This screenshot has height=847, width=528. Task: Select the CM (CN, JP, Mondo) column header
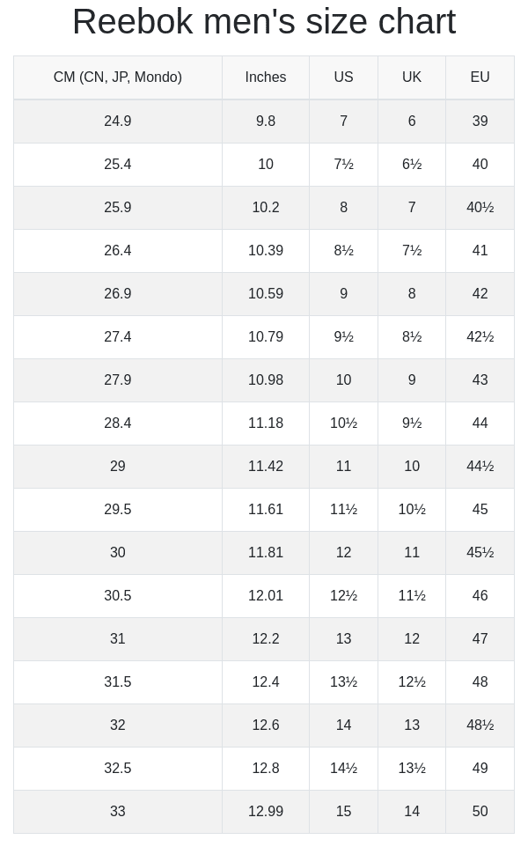click(118, 77)
